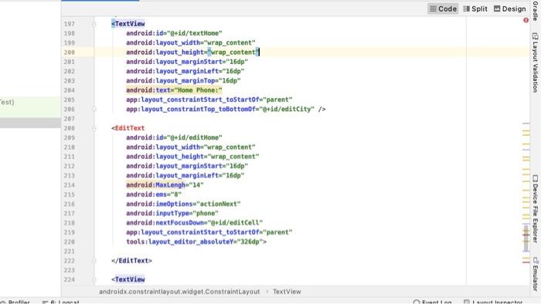This screenshot has height=304, width=541.
Task: Open the Logcat tool window
Action: point(60,302)
